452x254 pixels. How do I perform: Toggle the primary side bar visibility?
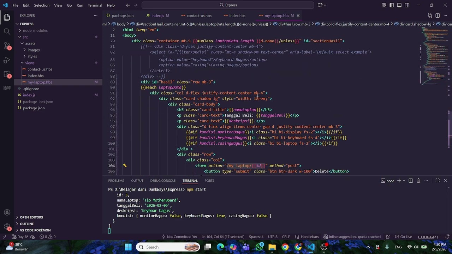[392, 5]
